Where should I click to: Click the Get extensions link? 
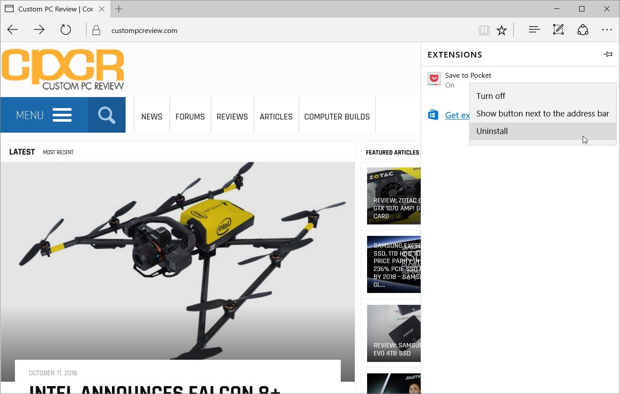(x=457, y=115)
